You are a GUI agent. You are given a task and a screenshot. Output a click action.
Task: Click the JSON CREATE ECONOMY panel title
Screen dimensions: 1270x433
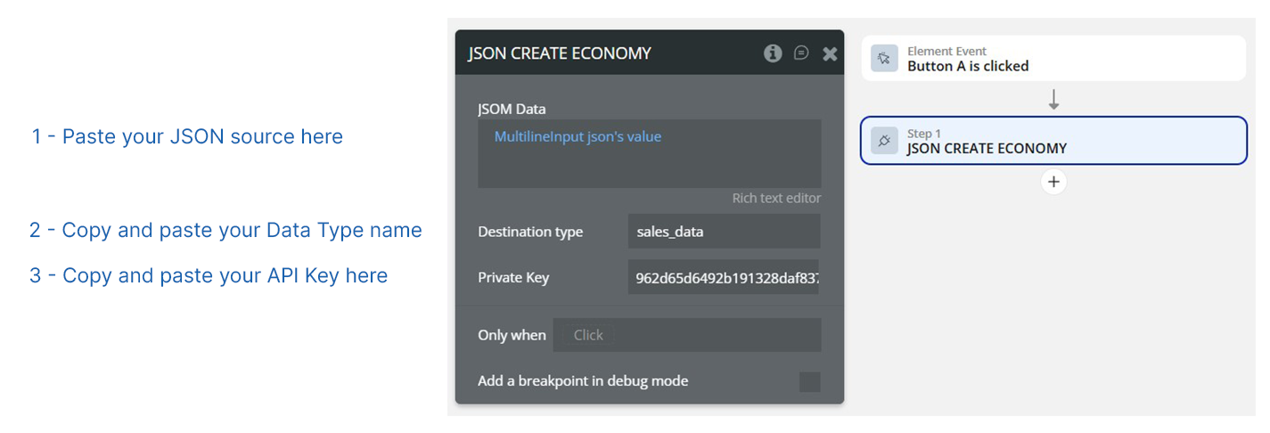click(x=560, y=53)
